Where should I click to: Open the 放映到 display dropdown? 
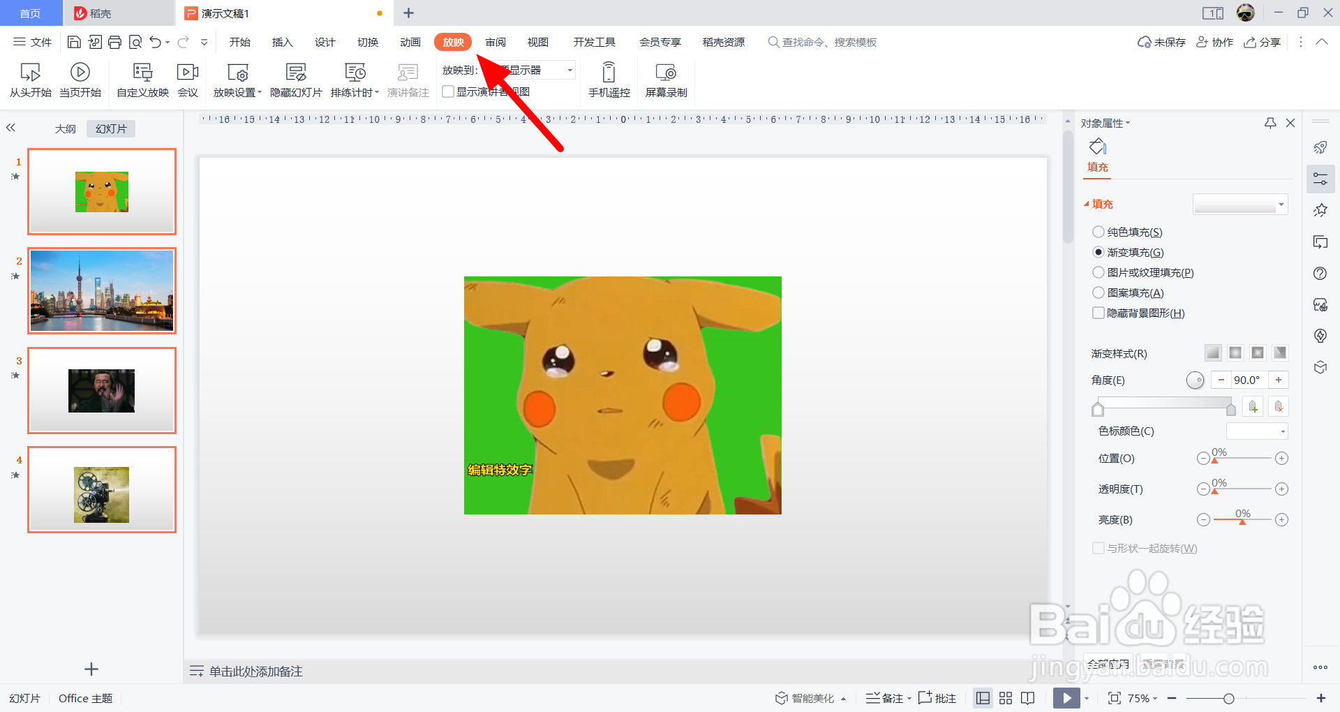click(x=569, y=70)
